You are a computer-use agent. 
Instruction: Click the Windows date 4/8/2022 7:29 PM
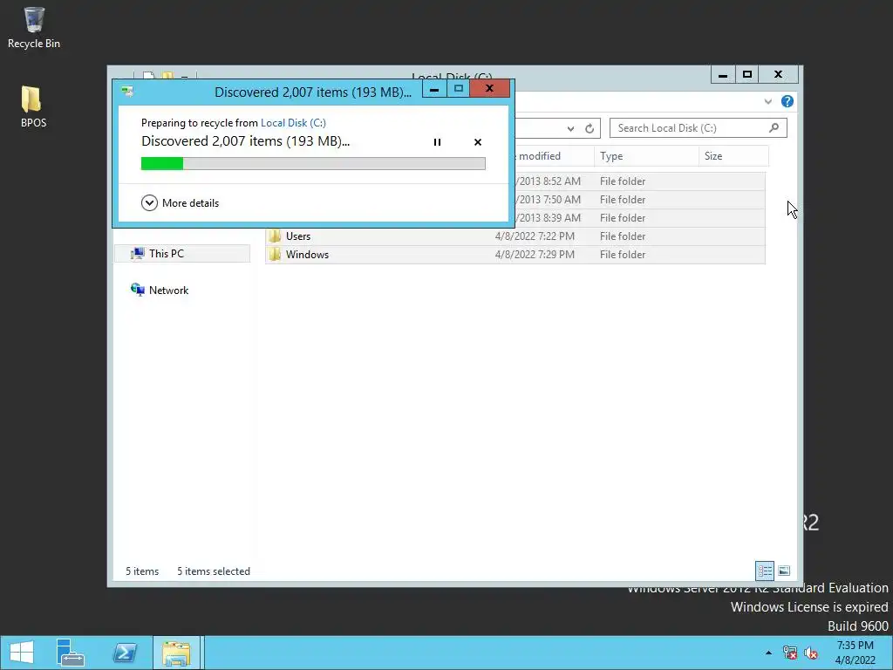coord(535,255)
